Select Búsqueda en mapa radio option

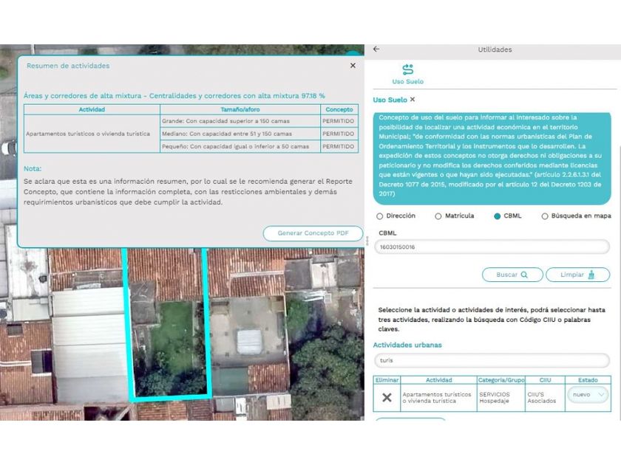(545, 216)
